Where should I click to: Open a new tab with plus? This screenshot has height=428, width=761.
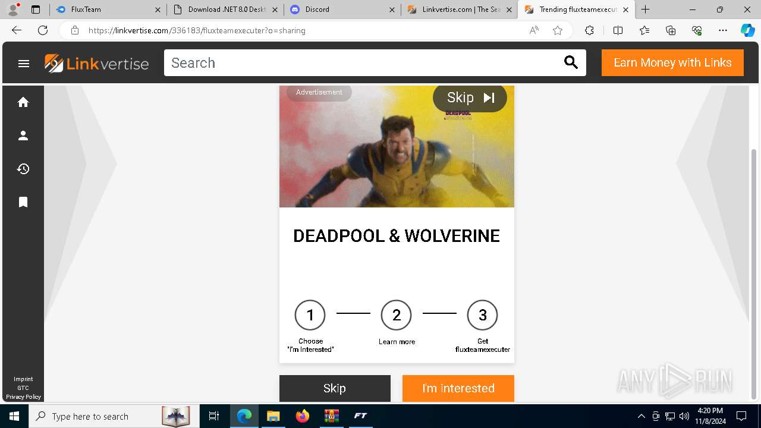pos(645,10)
